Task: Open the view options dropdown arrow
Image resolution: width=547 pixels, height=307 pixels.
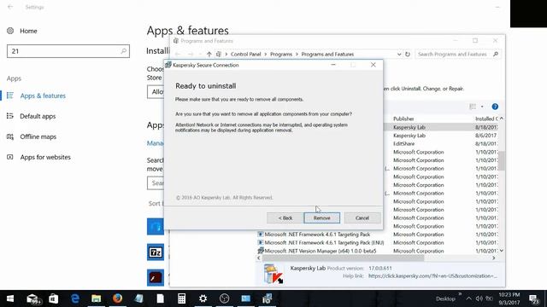Action: (482, 107)
